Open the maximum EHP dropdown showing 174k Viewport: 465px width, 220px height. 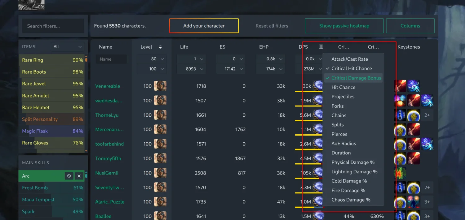pyautogui.click(x=271, y=69)
